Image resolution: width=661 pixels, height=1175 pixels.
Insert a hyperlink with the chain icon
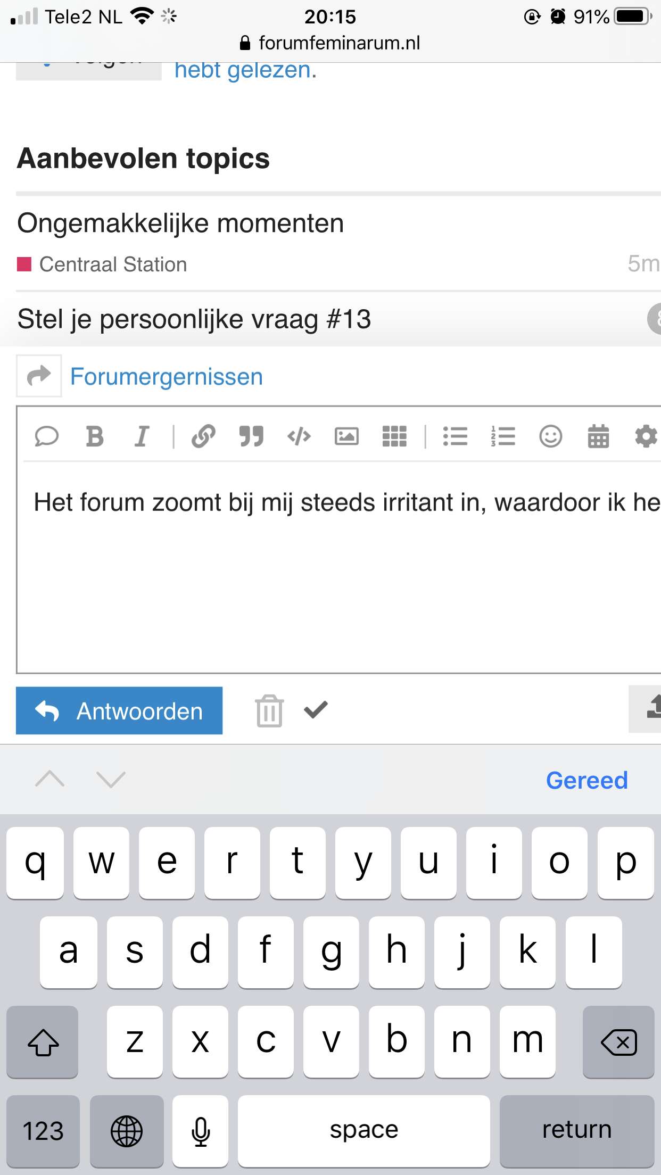coord(203,436)
